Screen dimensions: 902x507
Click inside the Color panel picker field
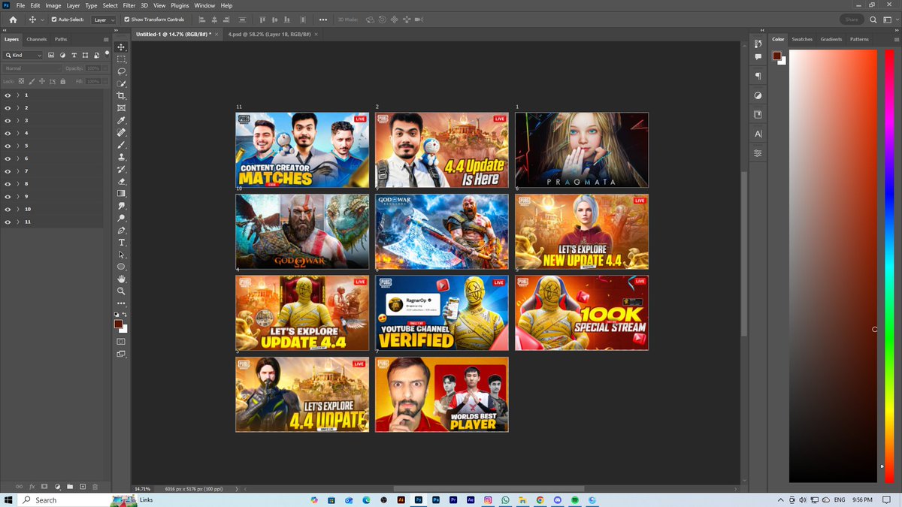pos(833,265)
